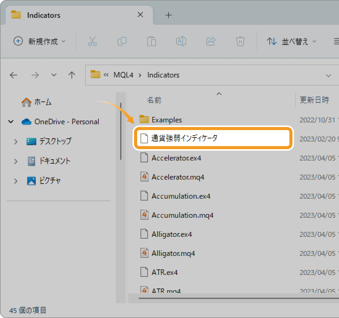Select ピクチャ in sidebar

44,181
